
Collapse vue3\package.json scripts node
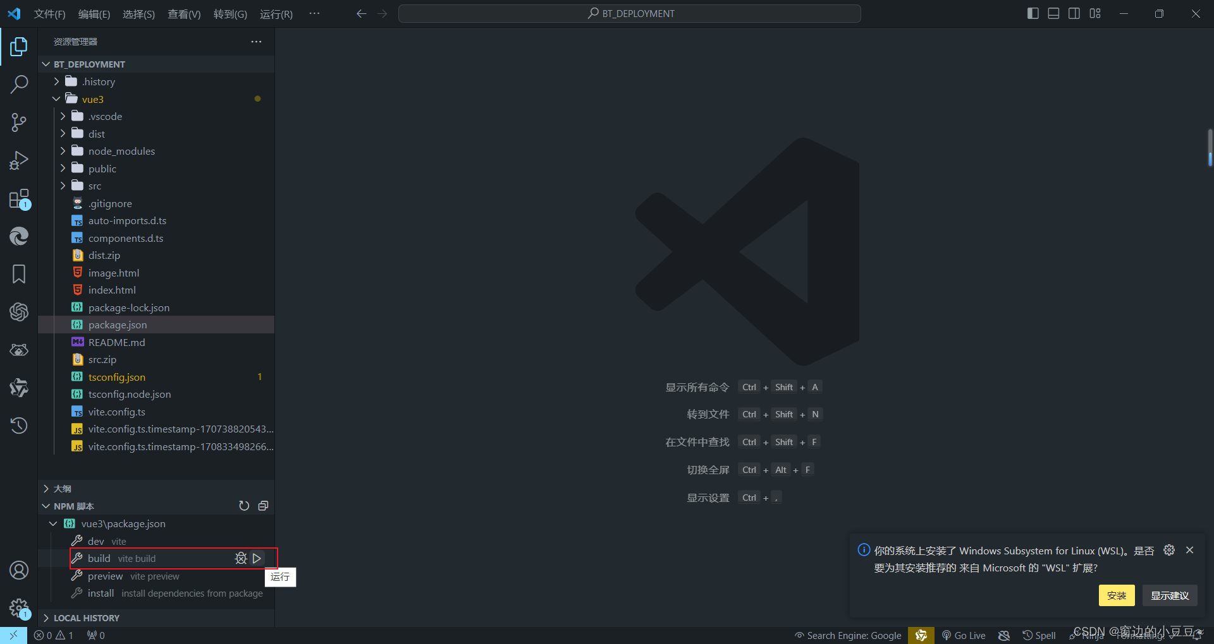53,523
